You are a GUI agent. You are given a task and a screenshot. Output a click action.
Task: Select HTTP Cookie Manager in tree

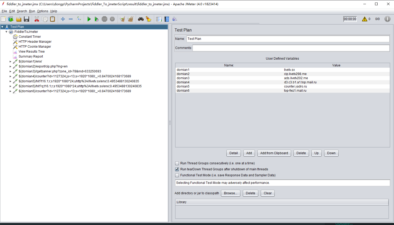tap(35, 47)
